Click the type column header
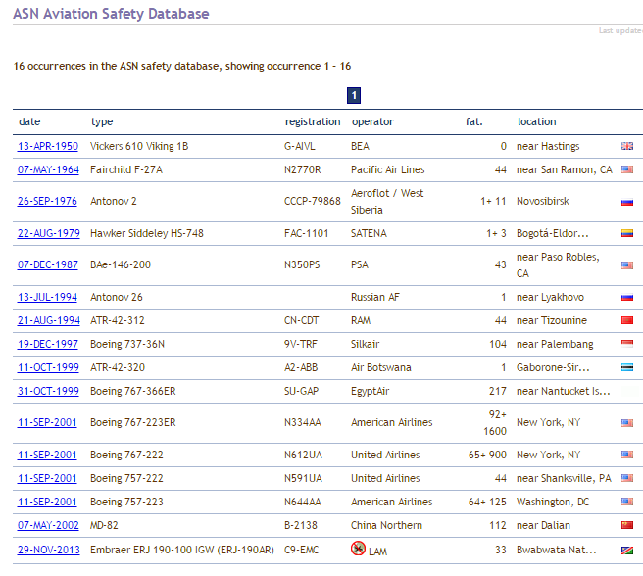 [102, 122]
